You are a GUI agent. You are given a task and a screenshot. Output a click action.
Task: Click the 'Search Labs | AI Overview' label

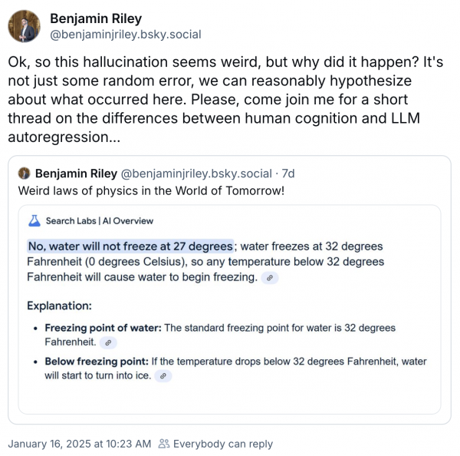[x=100, y=220]
